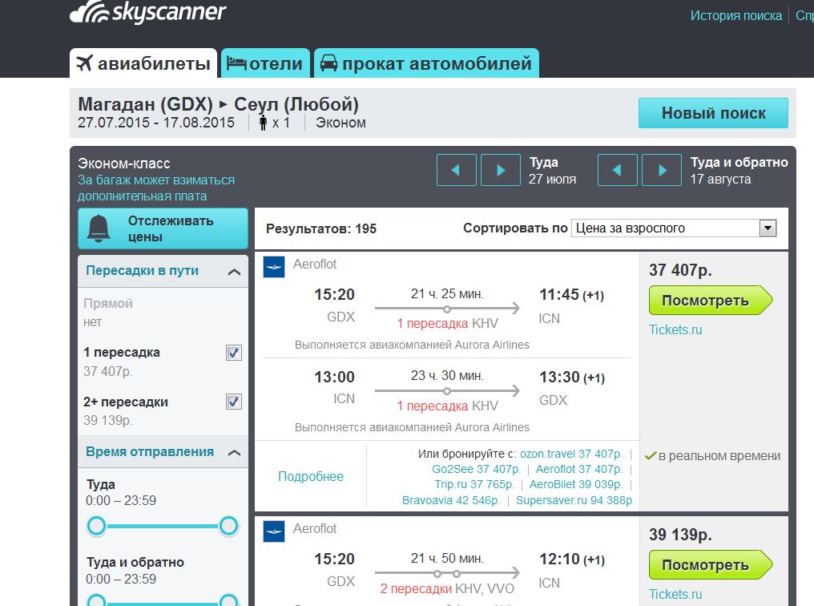Click Aeroflot logo in first result

click(274, 267)
